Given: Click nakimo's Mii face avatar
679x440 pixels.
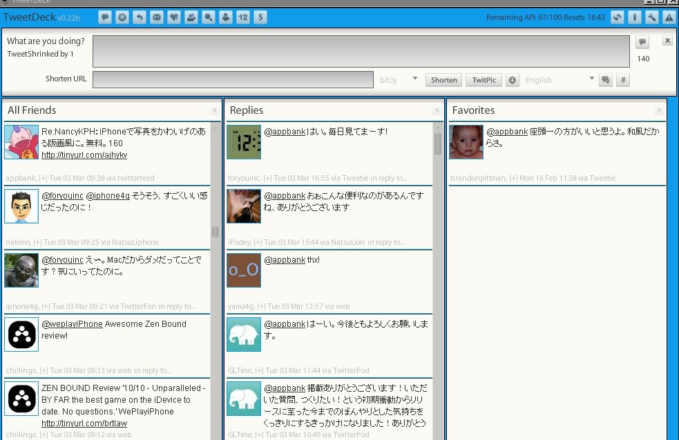Looking at the screenshot, I should [x=21, y=206].
